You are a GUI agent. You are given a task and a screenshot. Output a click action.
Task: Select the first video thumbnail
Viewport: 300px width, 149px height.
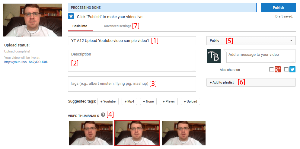pyautogui.click(x=91, y=133)
